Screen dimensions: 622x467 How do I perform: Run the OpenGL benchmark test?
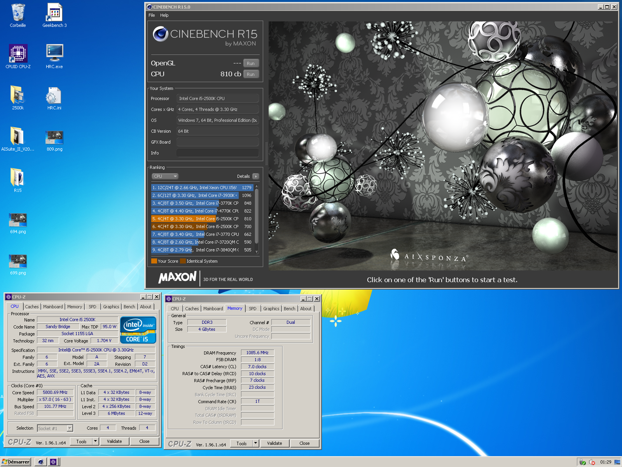251,63
